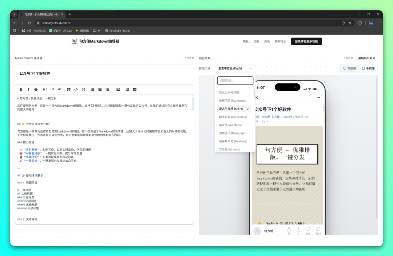
Task: Select 浮世绘 (Ukiyo-e) style
Action: [234, 149]
